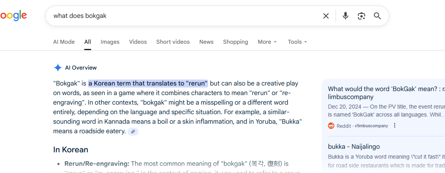Click highlighted 'a Korean term that translates' text

pos(148,84)
